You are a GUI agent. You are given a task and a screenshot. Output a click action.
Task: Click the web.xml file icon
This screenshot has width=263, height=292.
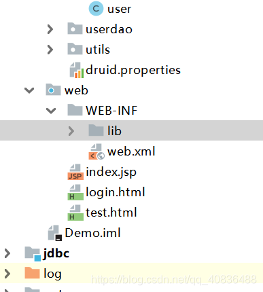click(97, 151)
